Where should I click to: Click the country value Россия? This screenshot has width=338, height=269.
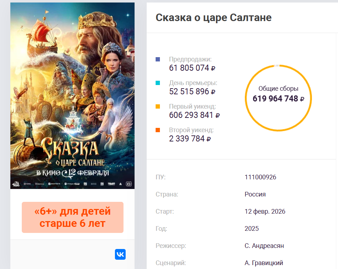tap(255, 194)
